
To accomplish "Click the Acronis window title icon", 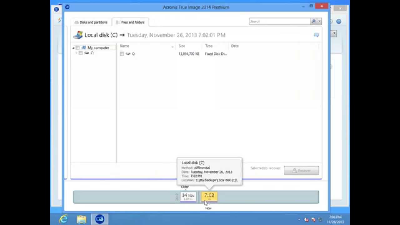I will (x=67, y=7).
